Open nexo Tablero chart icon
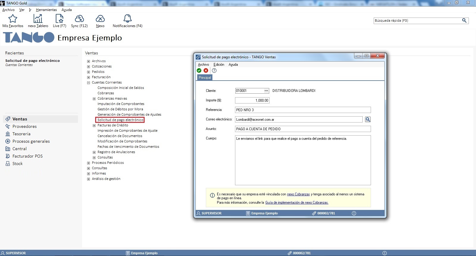476x256 pixels. 38,19
